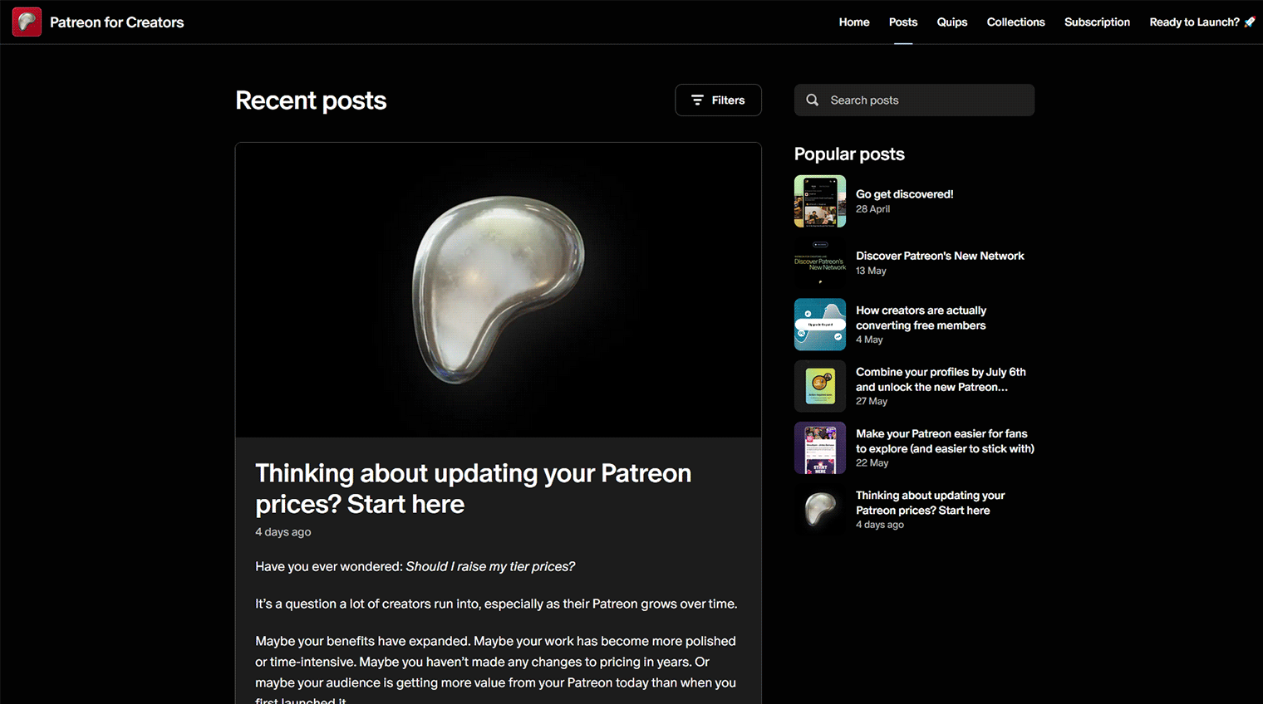Click the '13 May' post date

coord(871,271)
